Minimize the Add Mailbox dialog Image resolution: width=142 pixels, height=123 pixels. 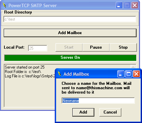pyautogui.click(x=121, y=74)
